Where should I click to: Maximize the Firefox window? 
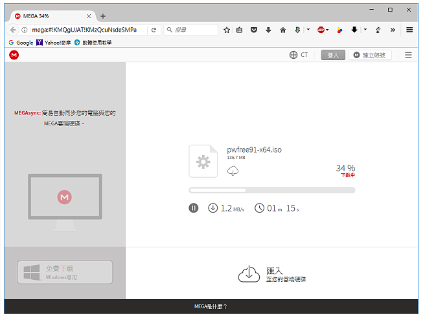tap(390, 10)
